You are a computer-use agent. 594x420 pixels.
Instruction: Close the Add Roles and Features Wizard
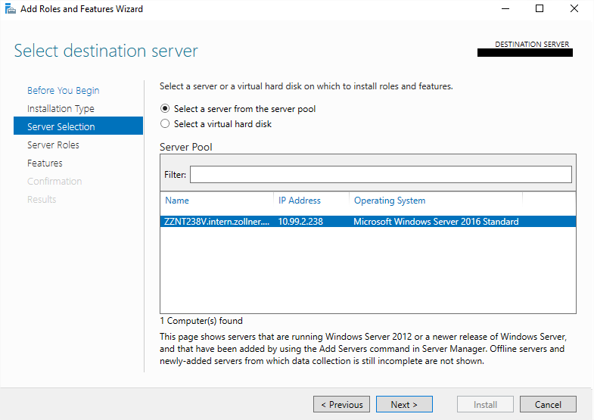click(574, 9)
